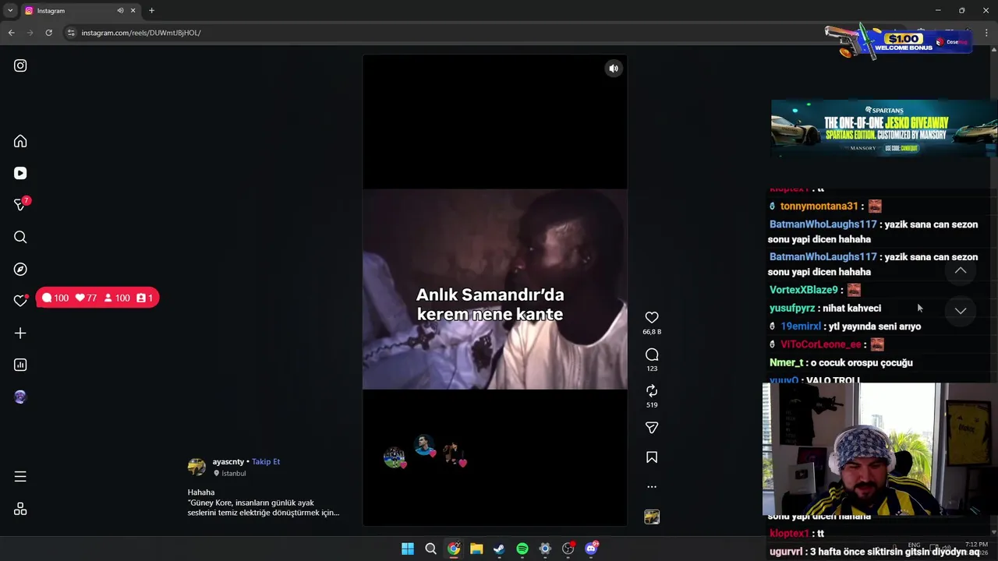Image resolution: width=998 pixels, height=561 pixels.
Task: Open a new browser tab
Action: tap(151, 11)
